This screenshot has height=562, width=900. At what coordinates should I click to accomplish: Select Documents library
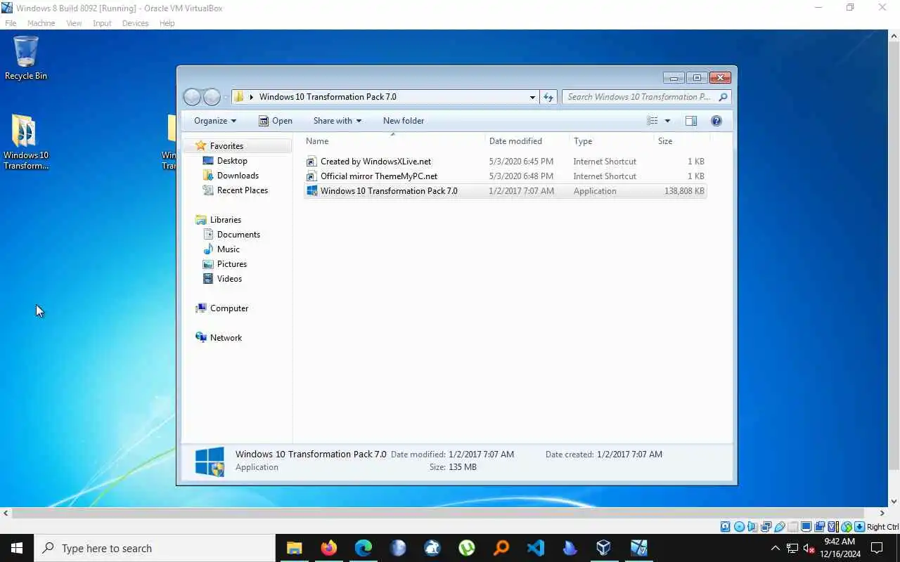238,235
